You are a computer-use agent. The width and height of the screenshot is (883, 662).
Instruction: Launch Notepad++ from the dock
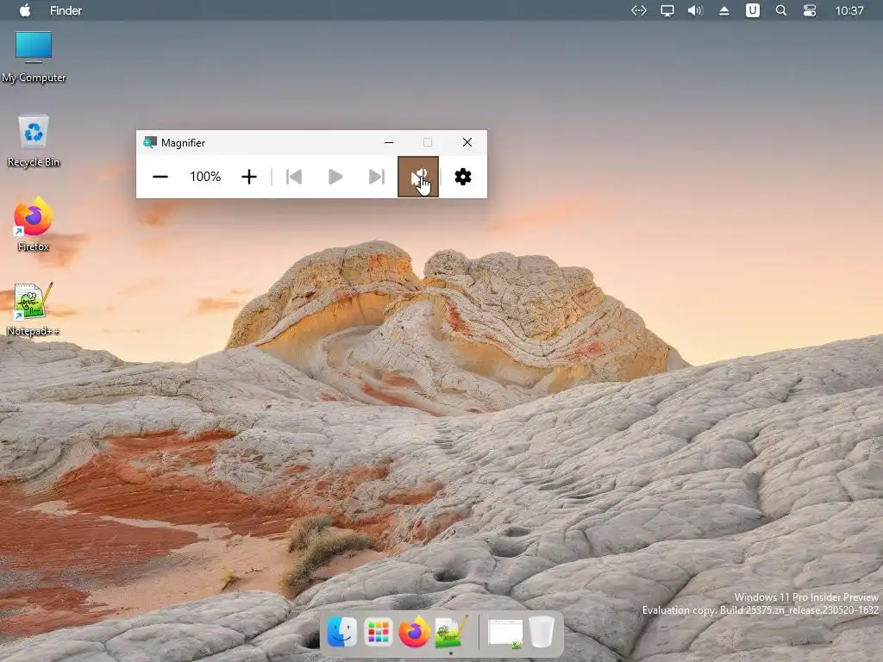pos(451,632)
